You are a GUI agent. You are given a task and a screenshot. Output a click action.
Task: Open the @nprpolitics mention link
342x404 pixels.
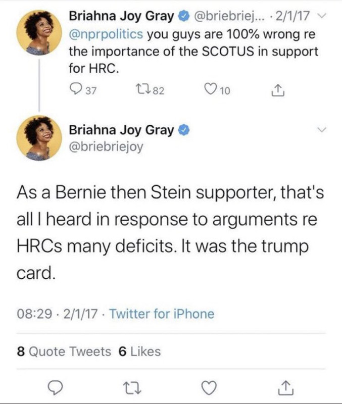tap(106, 34)
